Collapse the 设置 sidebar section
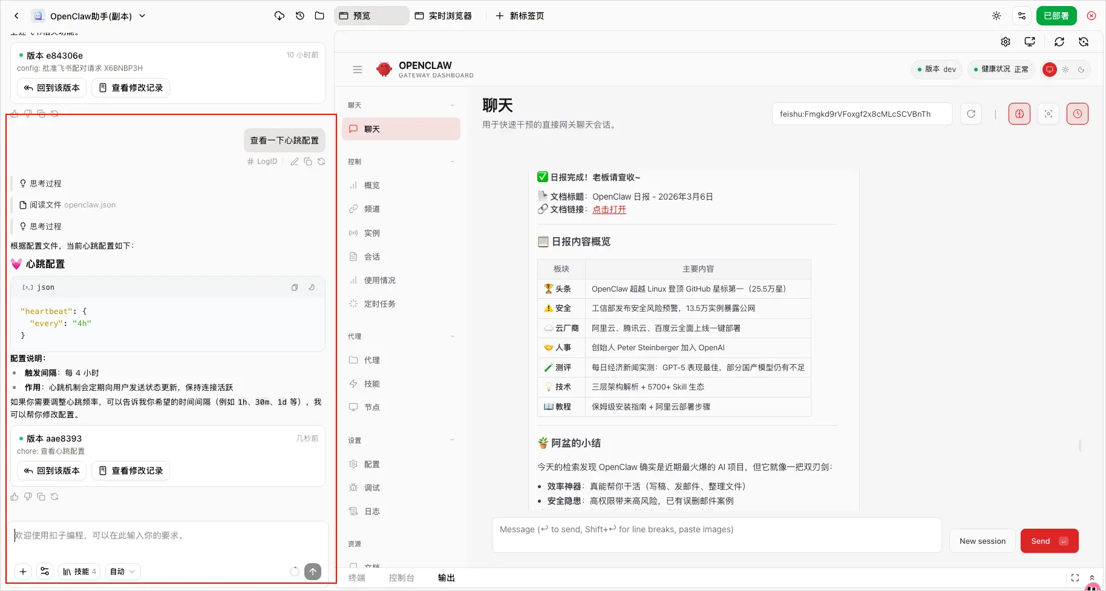This screenshot has width=1106, height=591. tap(452, 440)
